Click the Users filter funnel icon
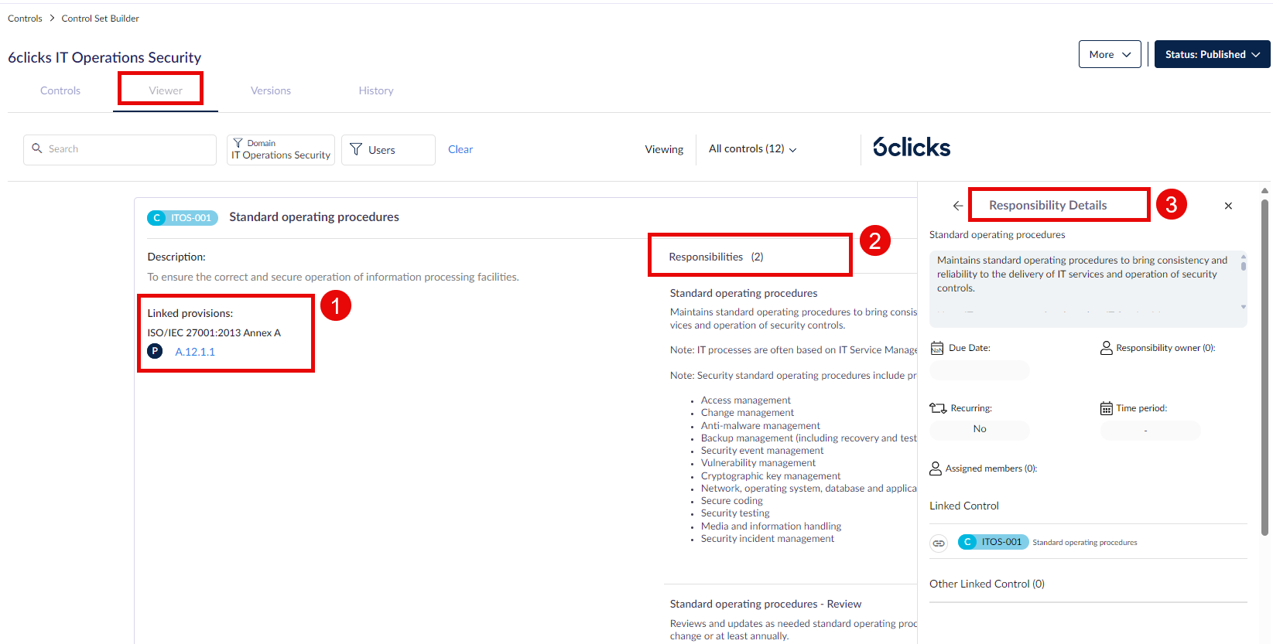1273x644 pixels. point(356,149)
